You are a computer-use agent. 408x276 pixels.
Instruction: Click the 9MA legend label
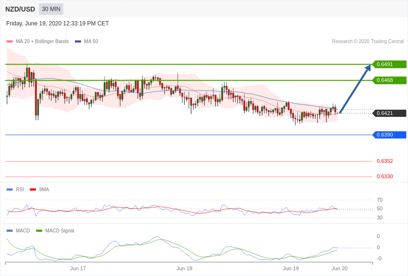[x=44, y=190]
